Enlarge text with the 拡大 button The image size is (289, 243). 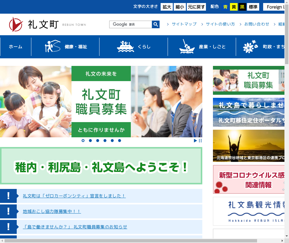coord(167,7)
